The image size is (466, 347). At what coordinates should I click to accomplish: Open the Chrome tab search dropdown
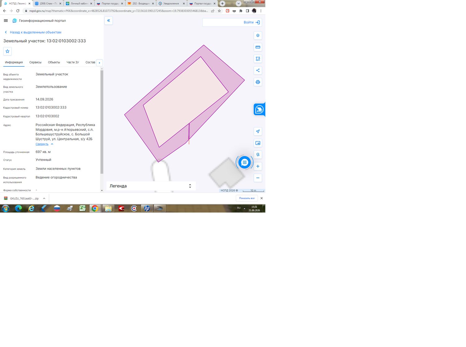pyautogui.click(x=238, y=4)
